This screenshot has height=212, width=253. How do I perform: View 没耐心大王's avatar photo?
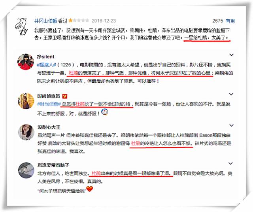point(26,132)
